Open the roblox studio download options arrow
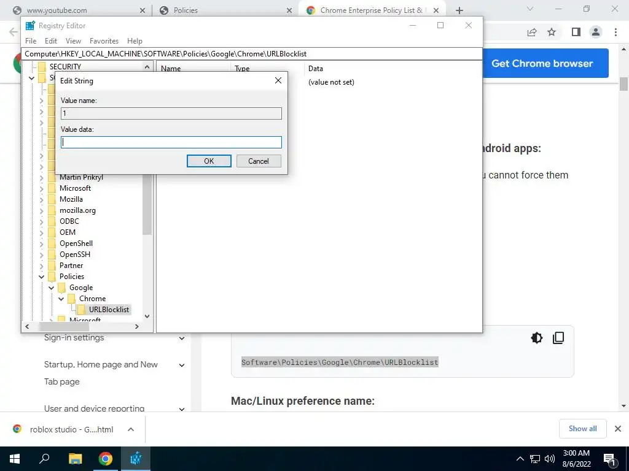Viewport: 629px width, 471px height. (130, 429)
